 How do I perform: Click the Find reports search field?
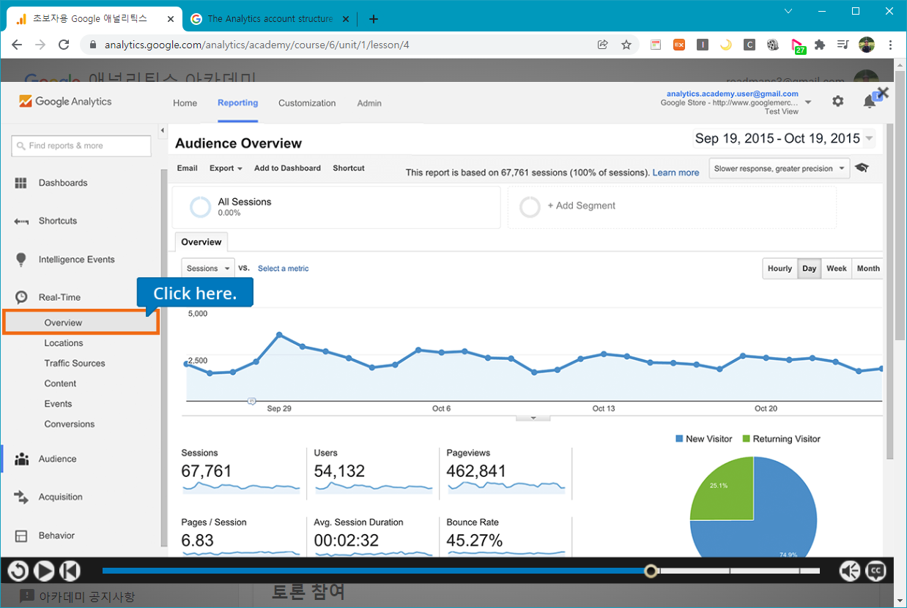point(81,146)
